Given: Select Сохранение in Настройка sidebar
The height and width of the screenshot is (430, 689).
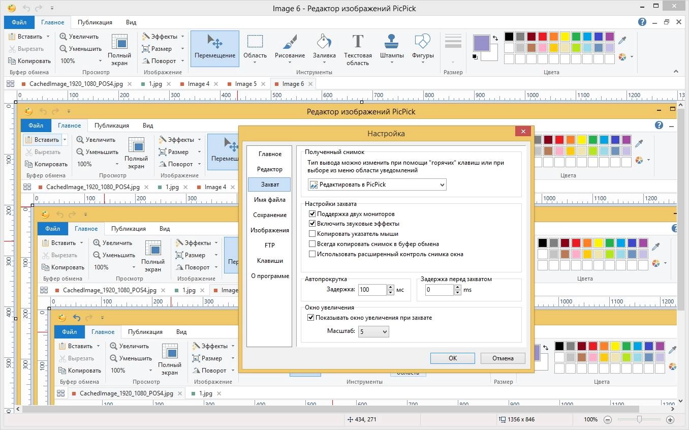Looking at the screenshot, I should [x=270, y=215].
